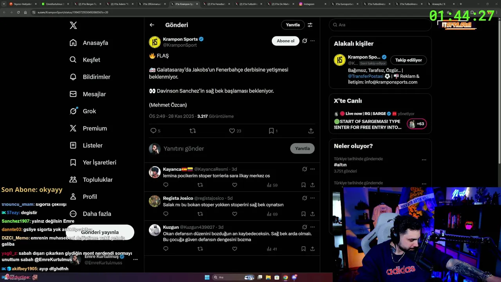The image size is (501, 282).
Task: Click Grok icon on Krampon Sports post
Action: pos(305,41)
